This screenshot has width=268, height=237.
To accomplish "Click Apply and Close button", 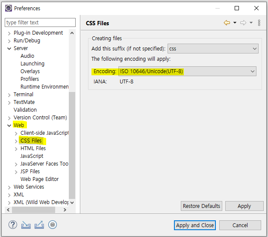I will pyautogui.click(x=195, y=225).
